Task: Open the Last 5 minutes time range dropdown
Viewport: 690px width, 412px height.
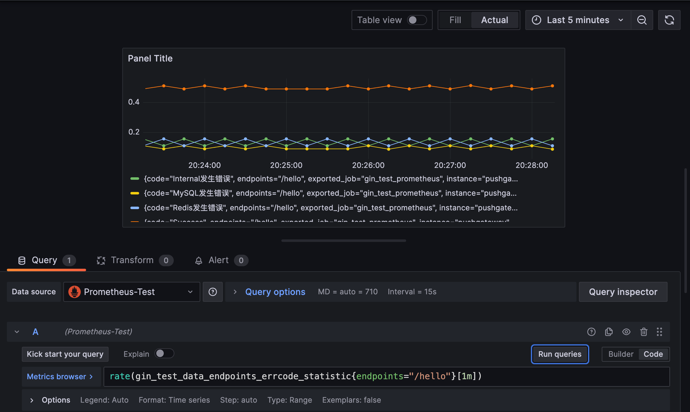Action: pos(578,20)
